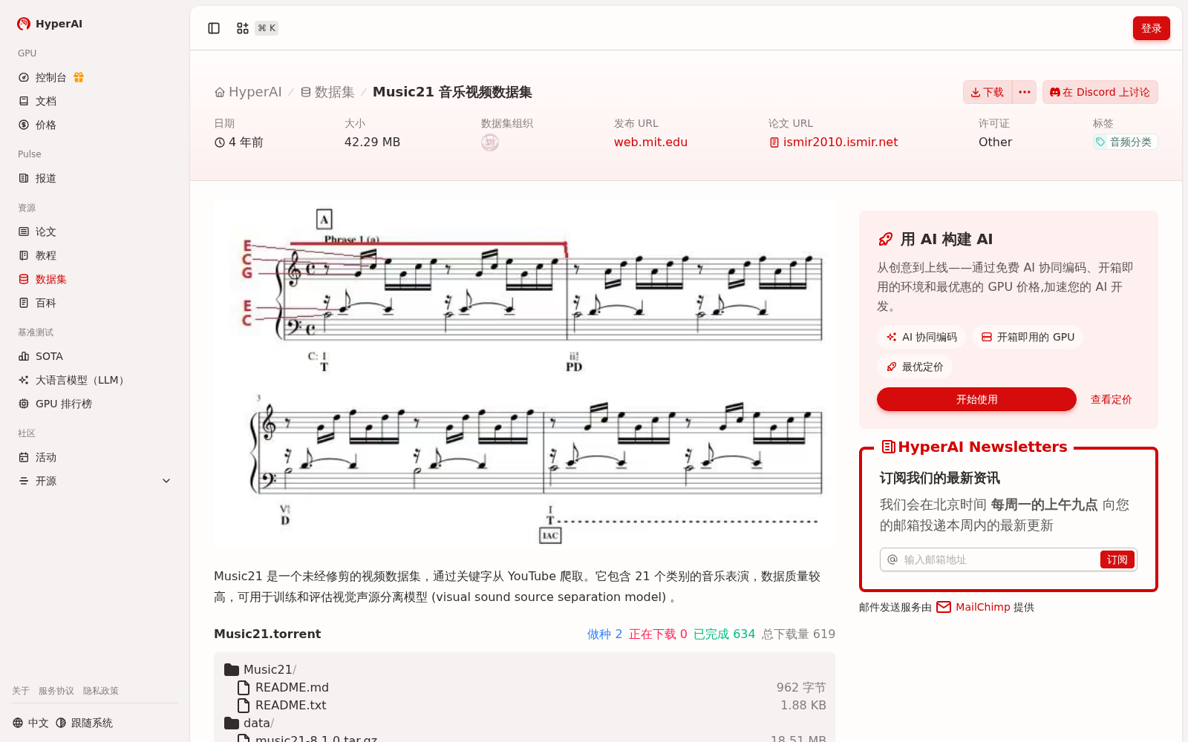
Task: Open the command search grid icon
Action: point(243,28)
